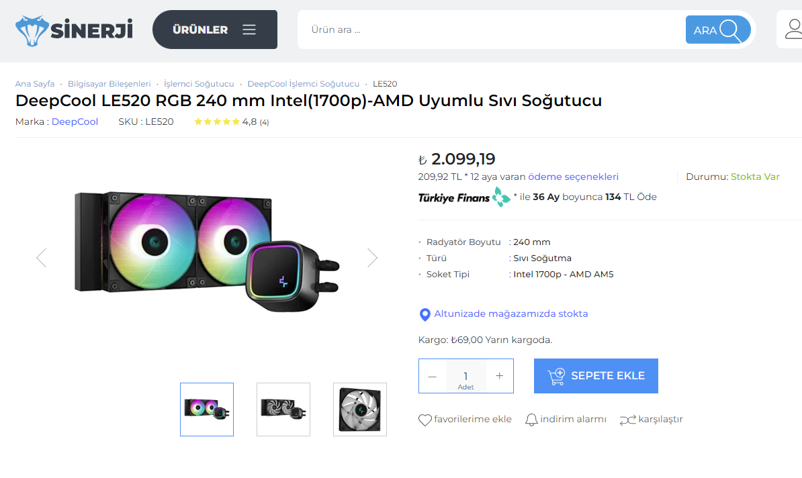Open the user account icon
Screen dimensions: 802x478
point(793,30)
